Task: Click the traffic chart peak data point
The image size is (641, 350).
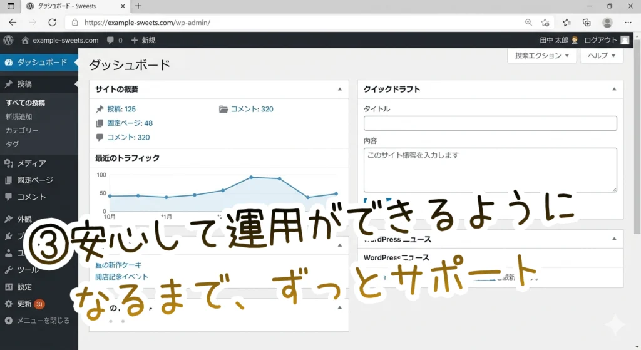Action: click(x=251, y=177)
